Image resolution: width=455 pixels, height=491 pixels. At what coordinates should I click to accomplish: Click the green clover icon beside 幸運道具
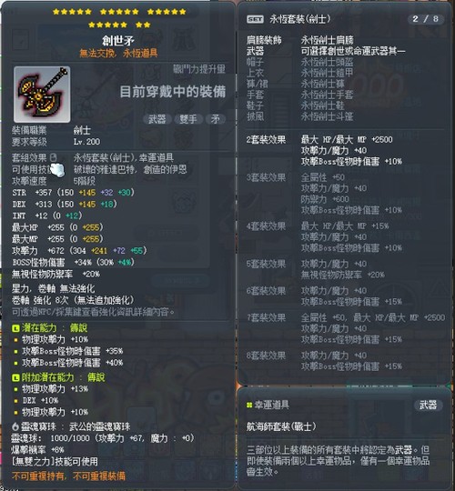tap(249, 406)
